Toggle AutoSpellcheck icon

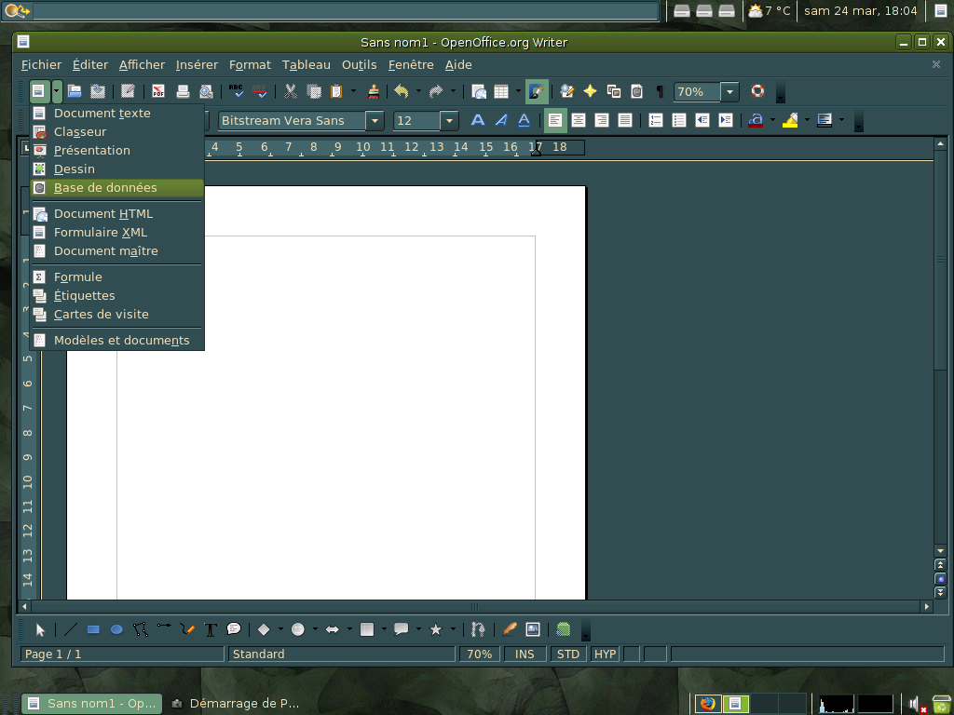tap(259, 91)
